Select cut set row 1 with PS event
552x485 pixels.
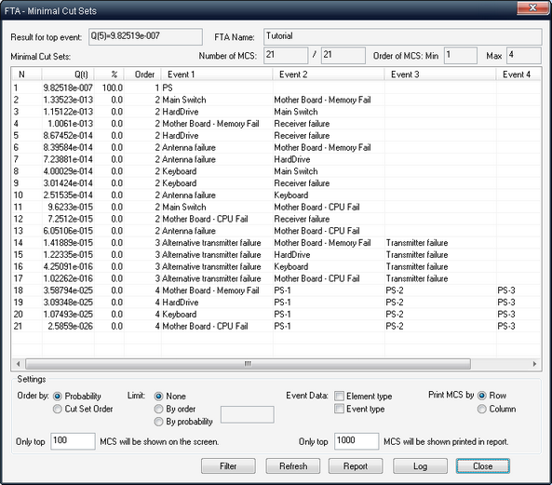click(276, 88)
